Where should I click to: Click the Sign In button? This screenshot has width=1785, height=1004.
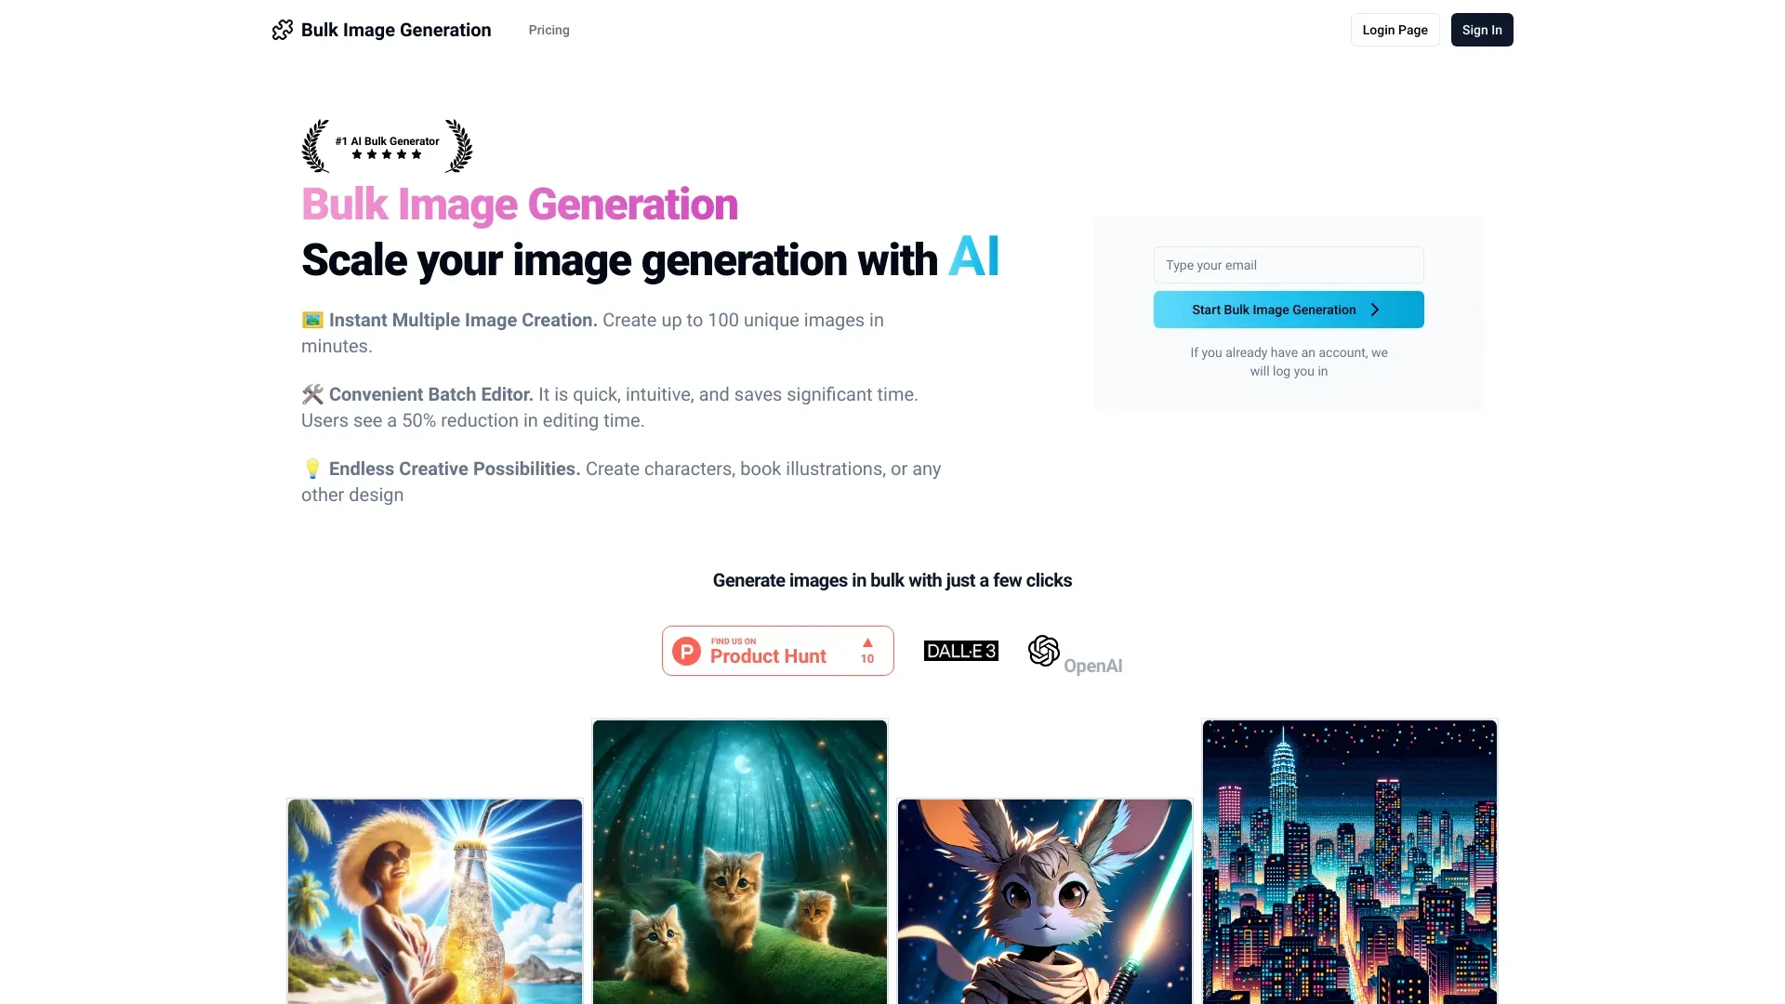tap(1480, 30)
